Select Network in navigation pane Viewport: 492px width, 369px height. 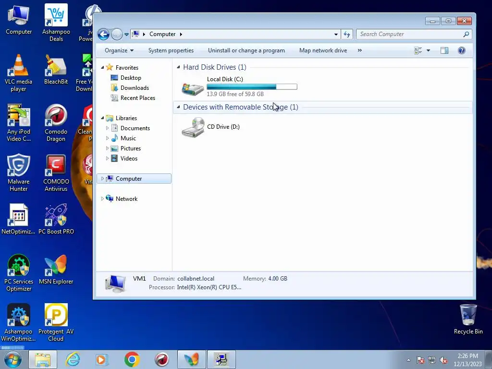click(x=126, y=198)
